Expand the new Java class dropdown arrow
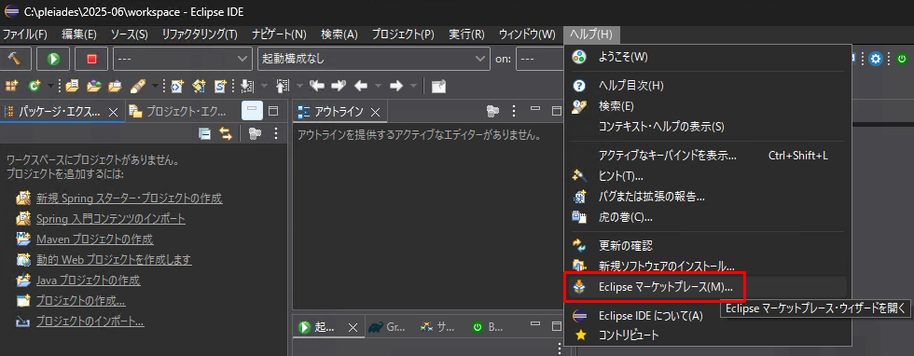 coord(50,87)
